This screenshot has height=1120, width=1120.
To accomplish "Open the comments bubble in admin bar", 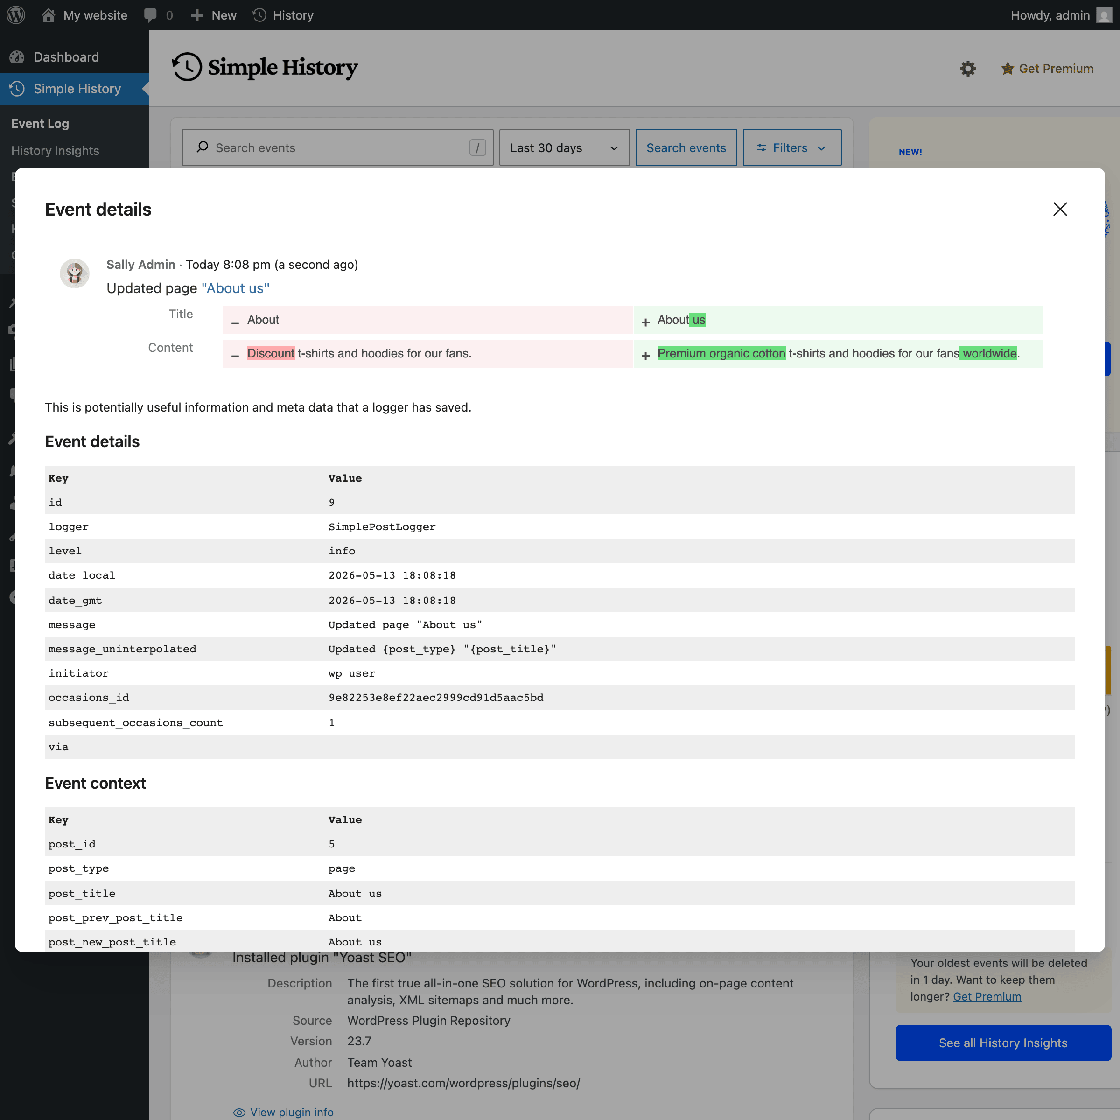I will point(158,15).
